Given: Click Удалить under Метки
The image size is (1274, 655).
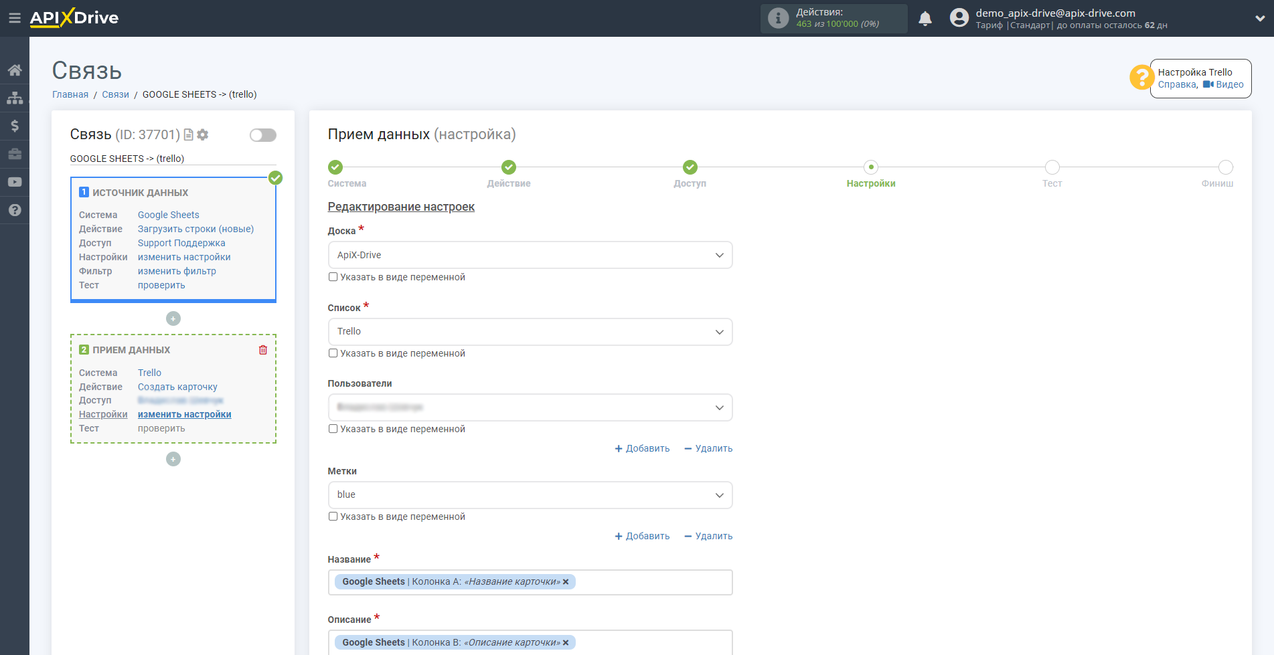Looking at the screenshot, I should pos(708,536).
